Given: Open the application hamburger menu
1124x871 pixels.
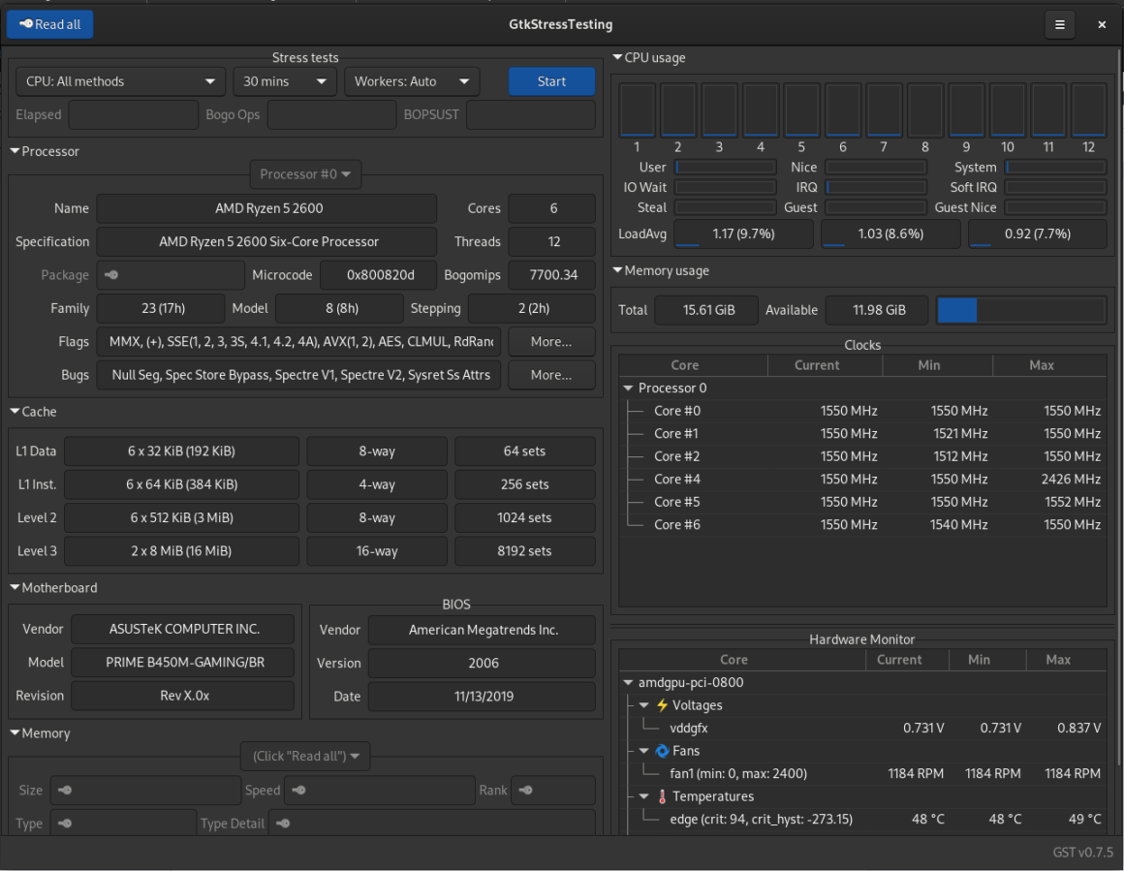Looking at the screenshot, I should (x=1060, y=24).
